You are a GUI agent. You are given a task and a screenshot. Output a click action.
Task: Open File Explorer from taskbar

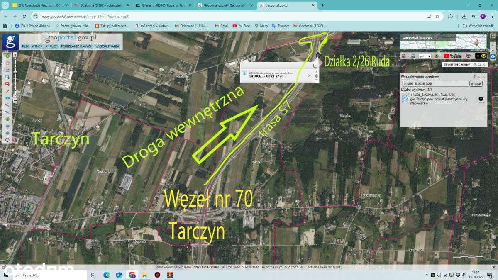(x=145, y=275)
